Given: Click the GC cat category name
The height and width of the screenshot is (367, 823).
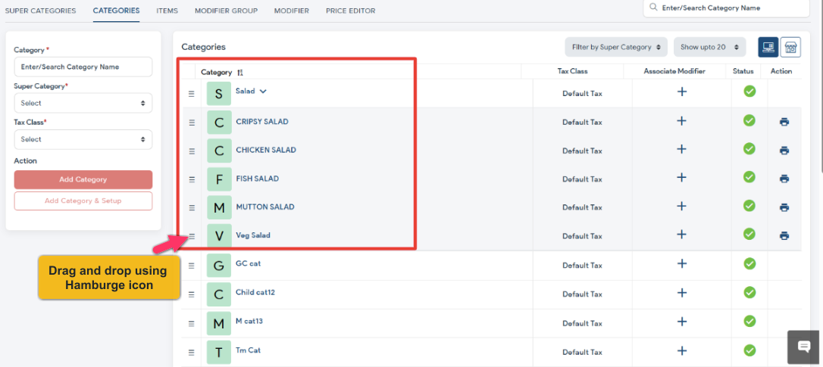Looking at the screenshot, I should (249, 264).
